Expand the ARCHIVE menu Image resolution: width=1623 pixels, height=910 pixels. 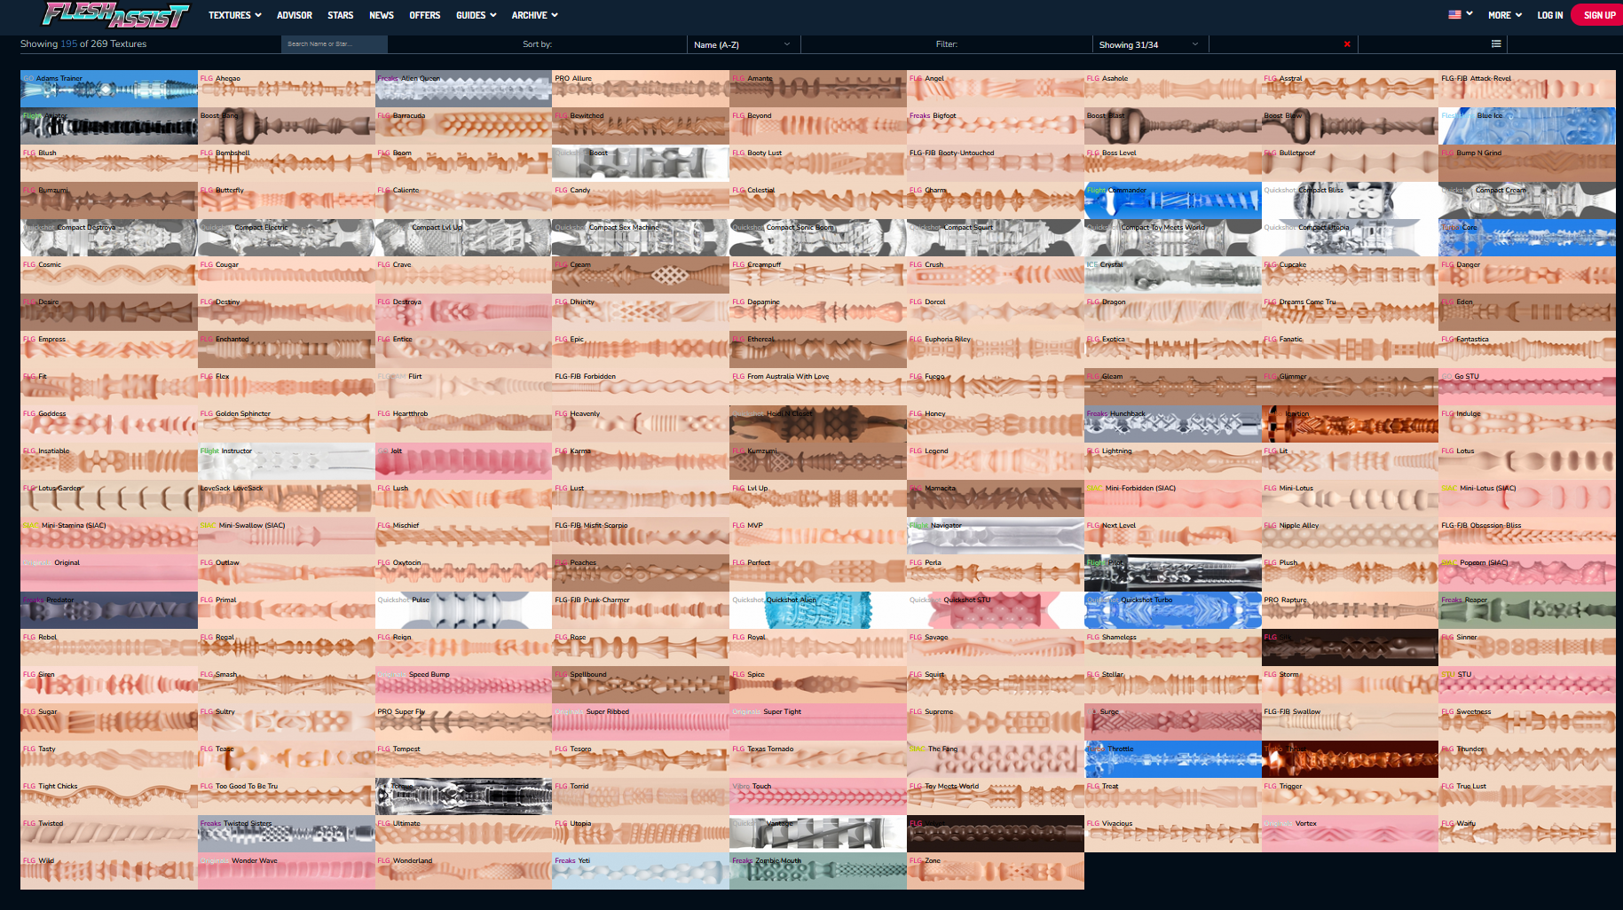[x=535, y=15]
